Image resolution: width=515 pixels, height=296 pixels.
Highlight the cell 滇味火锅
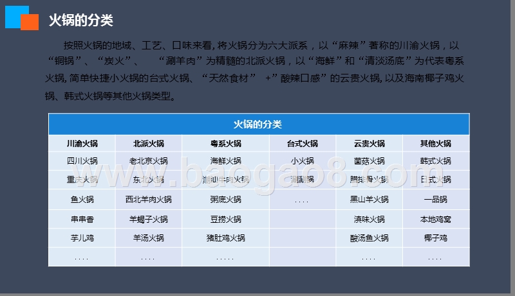click(369, 219)
